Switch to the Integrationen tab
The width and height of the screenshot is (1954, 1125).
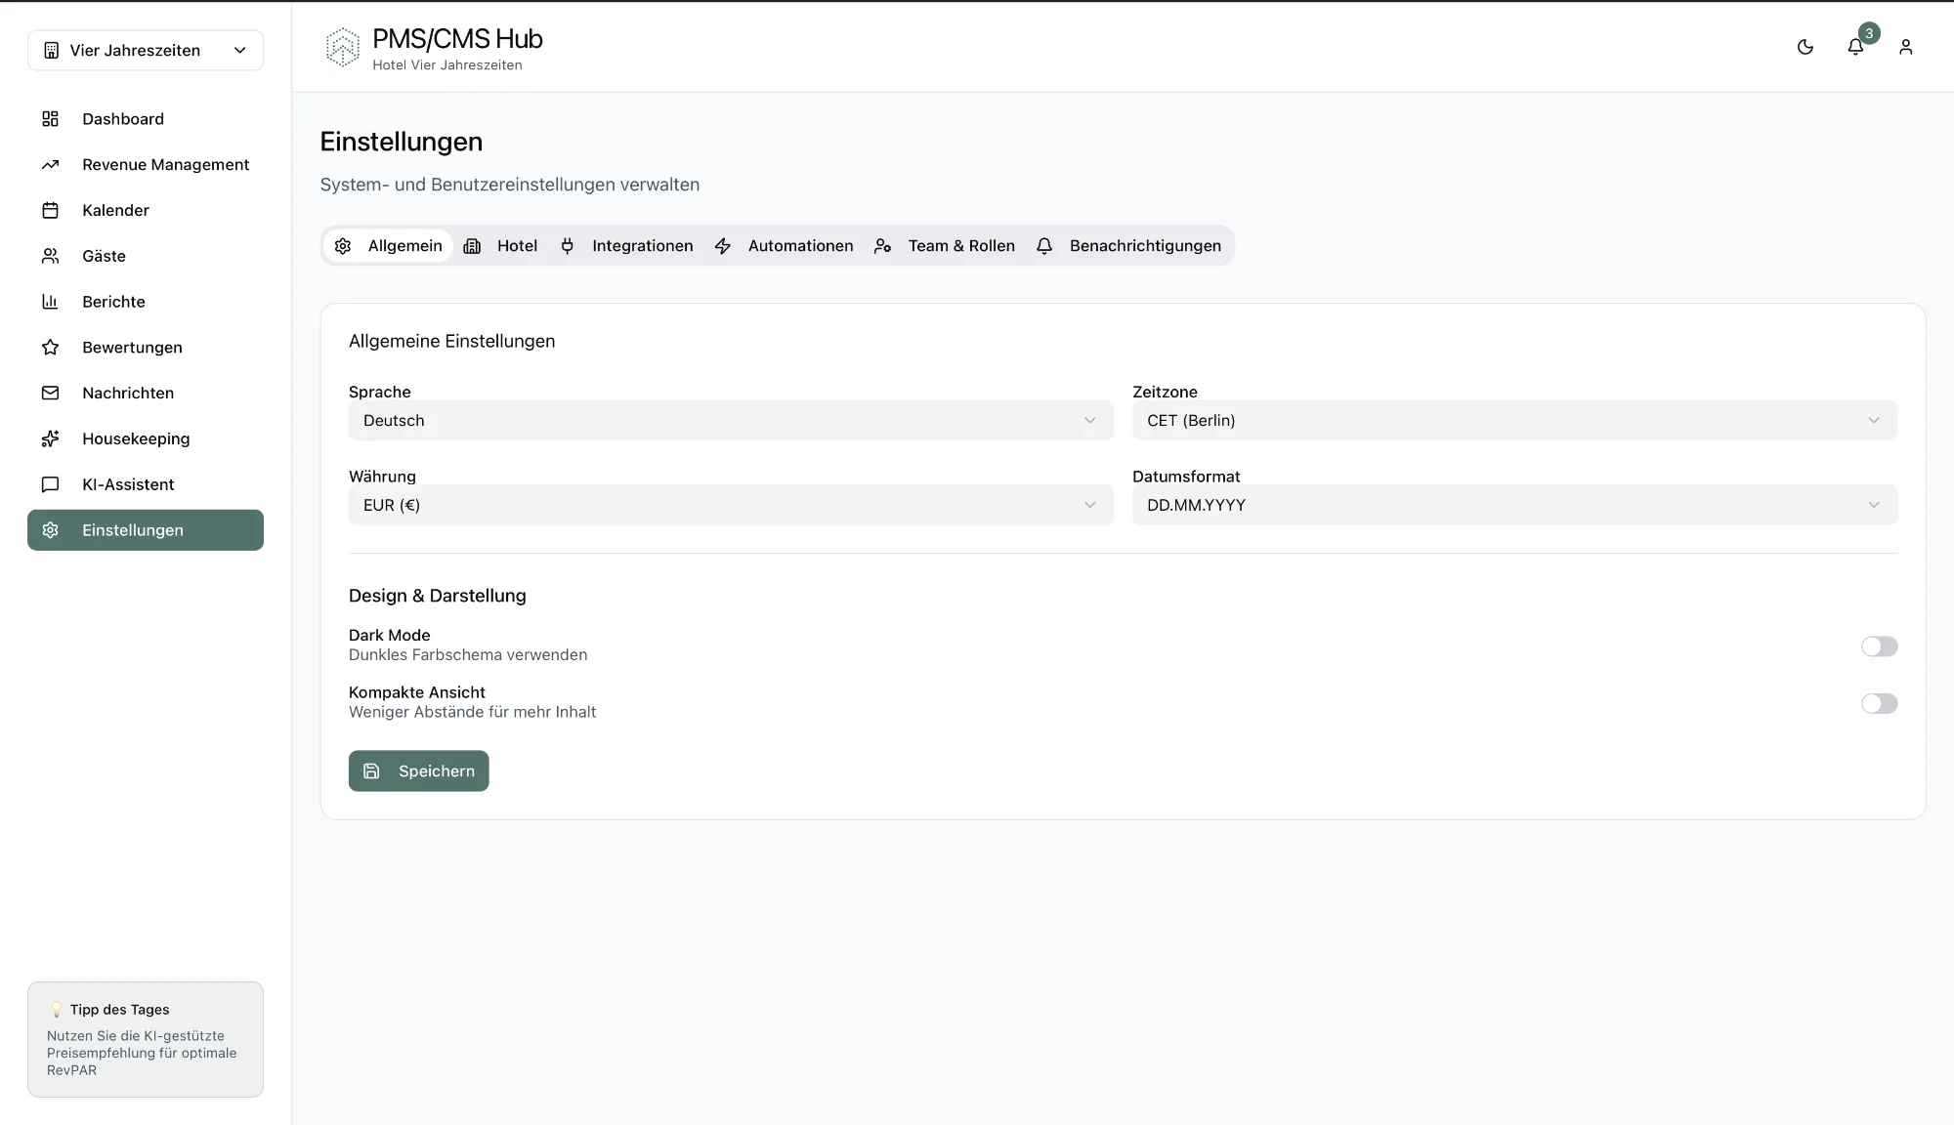[626, 246]
